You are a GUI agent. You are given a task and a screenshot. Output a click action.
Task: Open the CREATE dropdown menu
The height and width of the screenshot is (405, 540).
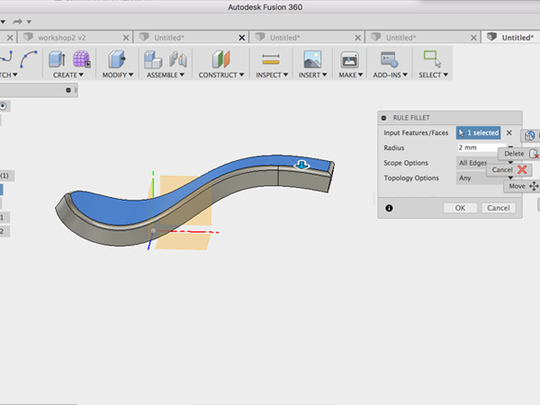coord(67,75)
